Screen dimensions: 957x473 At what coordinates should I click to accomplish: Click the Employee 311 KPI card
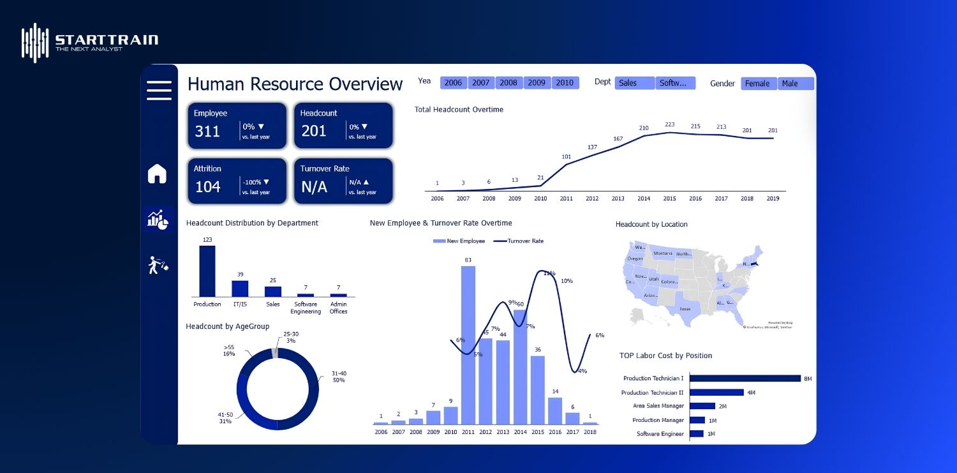(x=237, y=126)
